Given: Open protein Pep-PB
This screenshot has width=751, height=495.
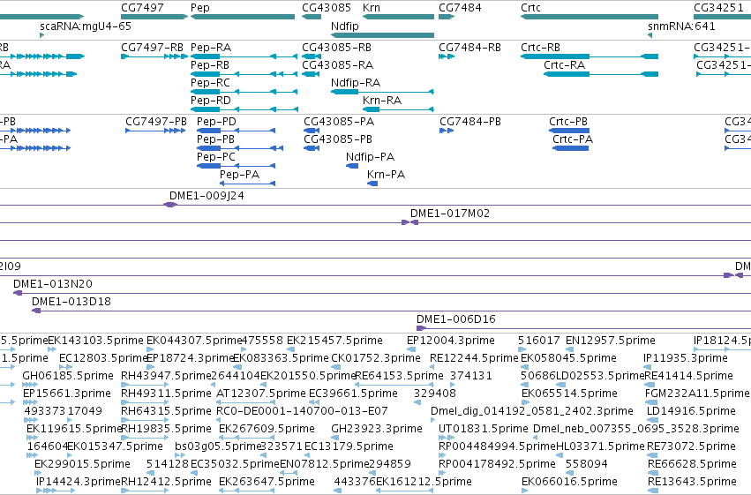Looking at the screenshot, I should tap(215, 139).
